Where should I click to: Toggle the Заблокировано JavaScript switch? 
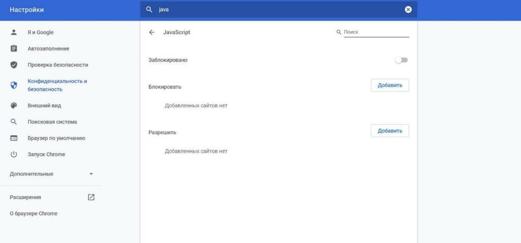click(x=401, y=60)
